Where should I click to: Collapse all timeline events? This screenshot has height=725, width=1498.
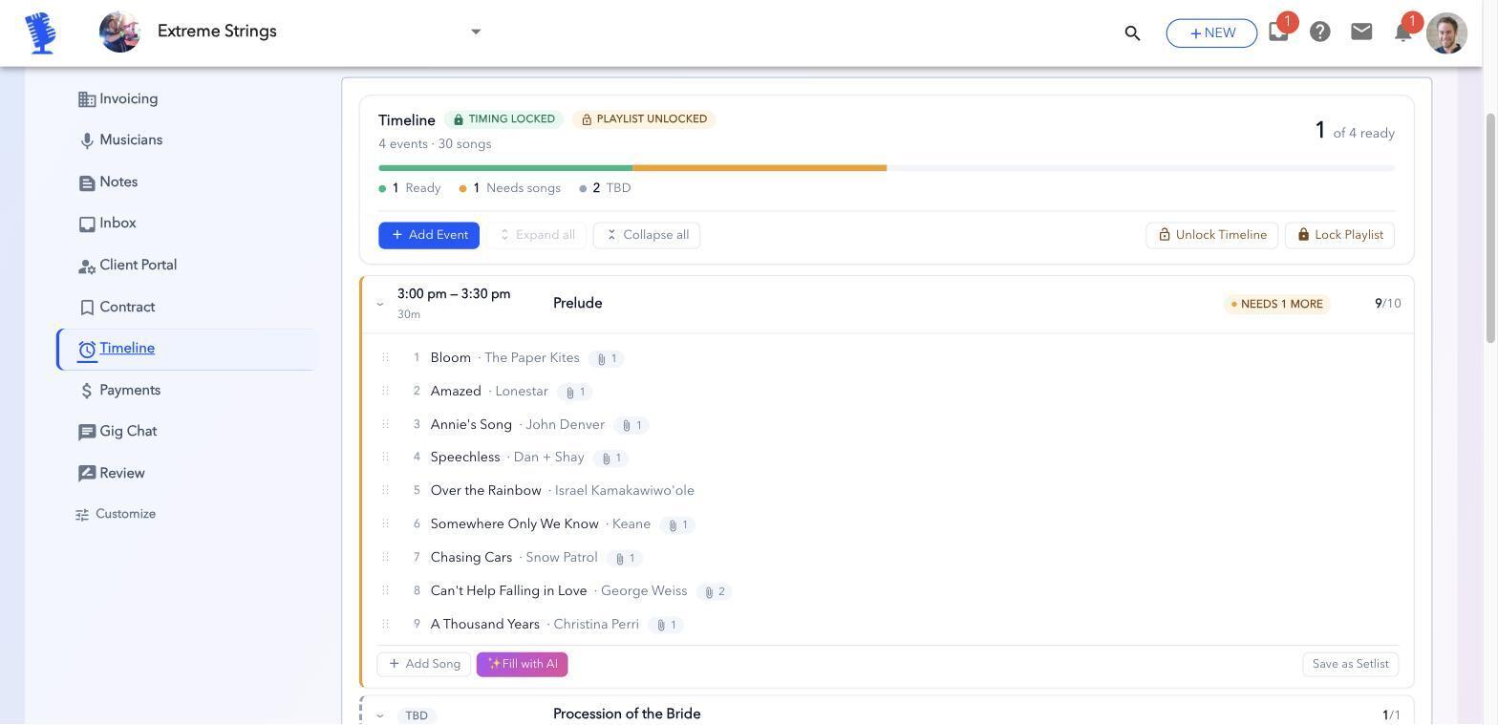click(x=647, y=235)
